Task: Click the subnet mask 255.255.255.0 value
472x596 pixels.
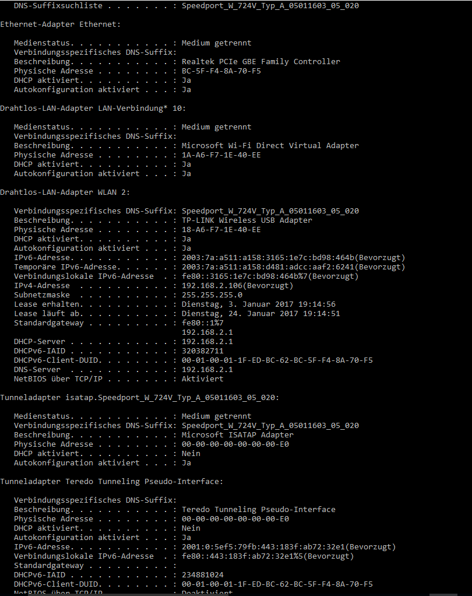Action: [x=212, y=295]
